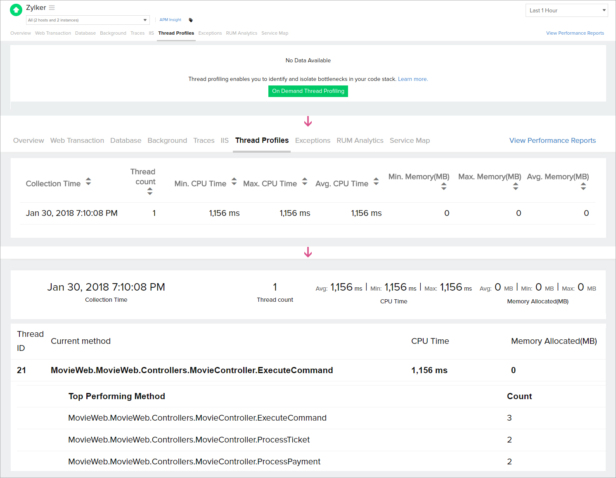Open the enlarged Database tab
Viewport: 616px width, 478px height.
[x=126, y=140]
